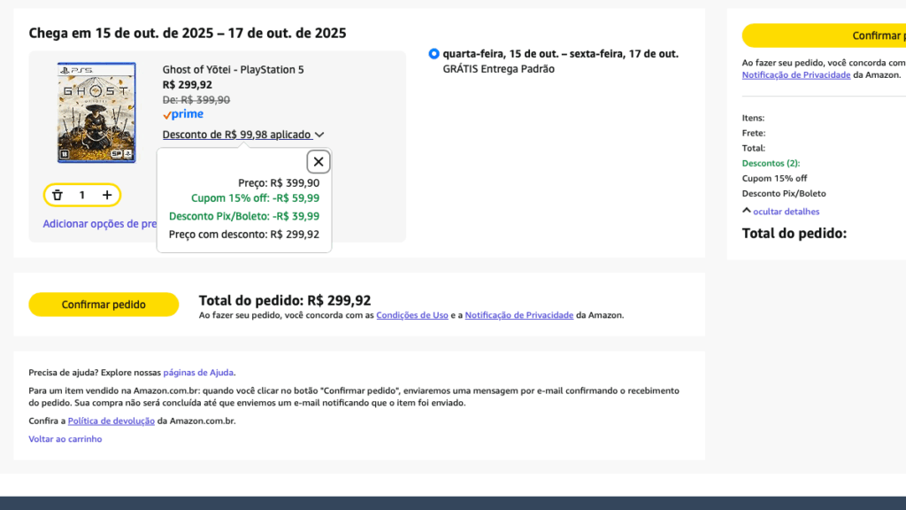Click the Ghost of Yōtei product title

coord(233,70)
